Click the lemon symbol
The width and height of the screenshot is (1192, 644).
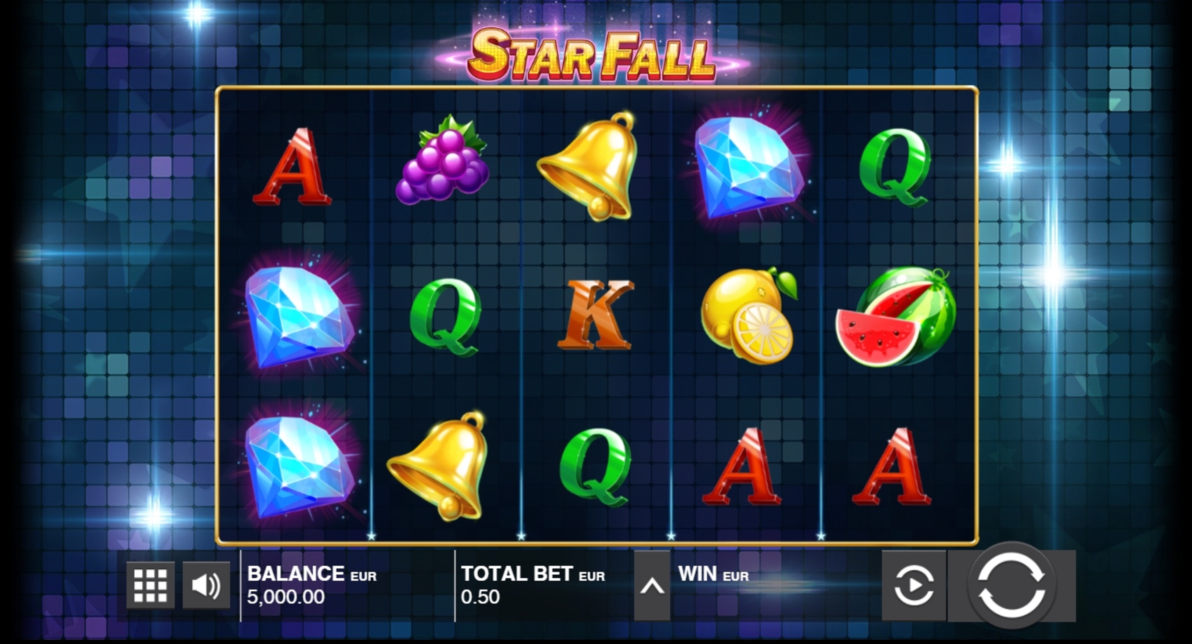[749, 316]
